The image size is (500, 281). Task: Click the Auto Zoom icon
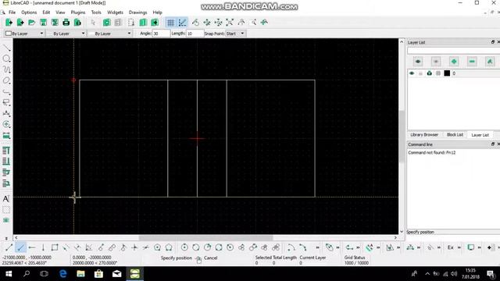(x=230, y=23)
